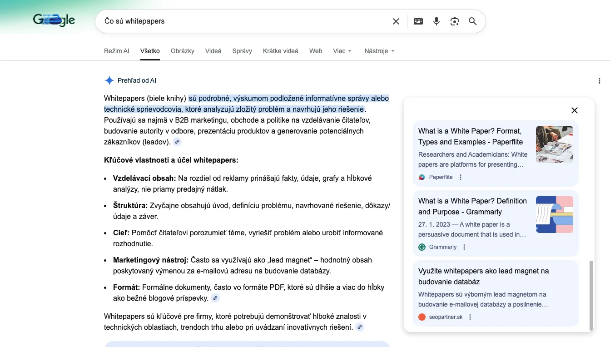Screen dimensions: 610x347
Task: Open three-dot menu next to Paperflite source
Action: [461, 177]
